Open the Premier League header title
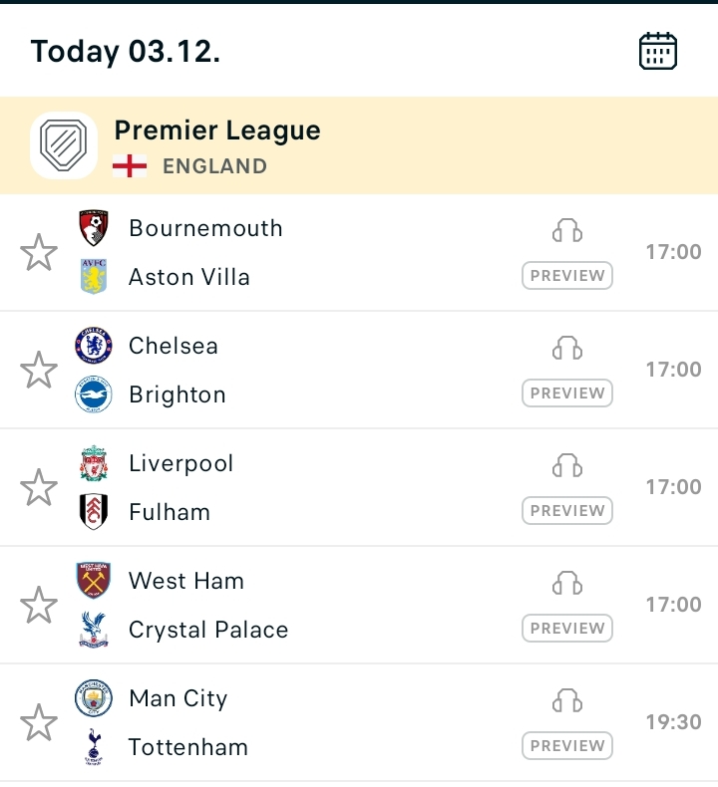The image size is (718, 787). [x=217, y=131]
